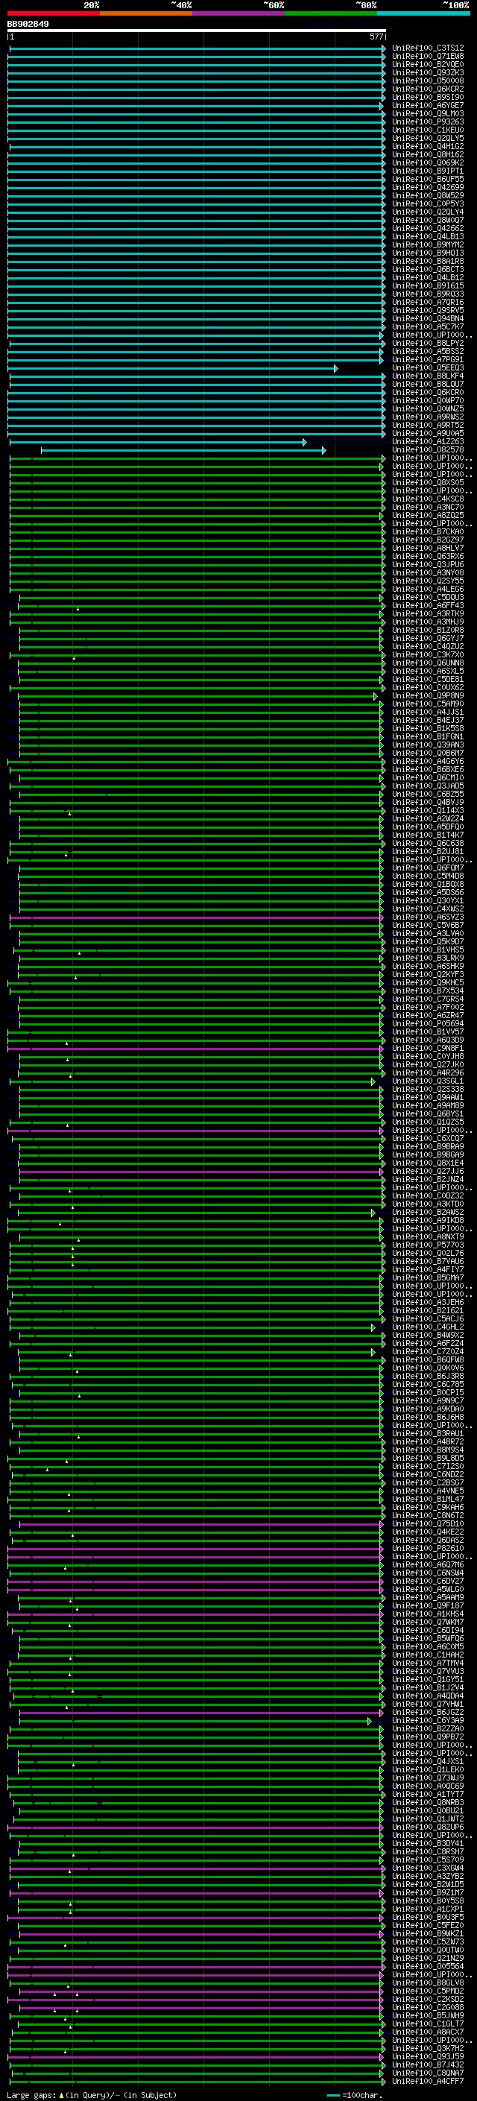The width and height of the screenshot is (477, 2101).
Task: Click the UniRef100_B2UJ81 label
Action: click(x=428, y=851)
